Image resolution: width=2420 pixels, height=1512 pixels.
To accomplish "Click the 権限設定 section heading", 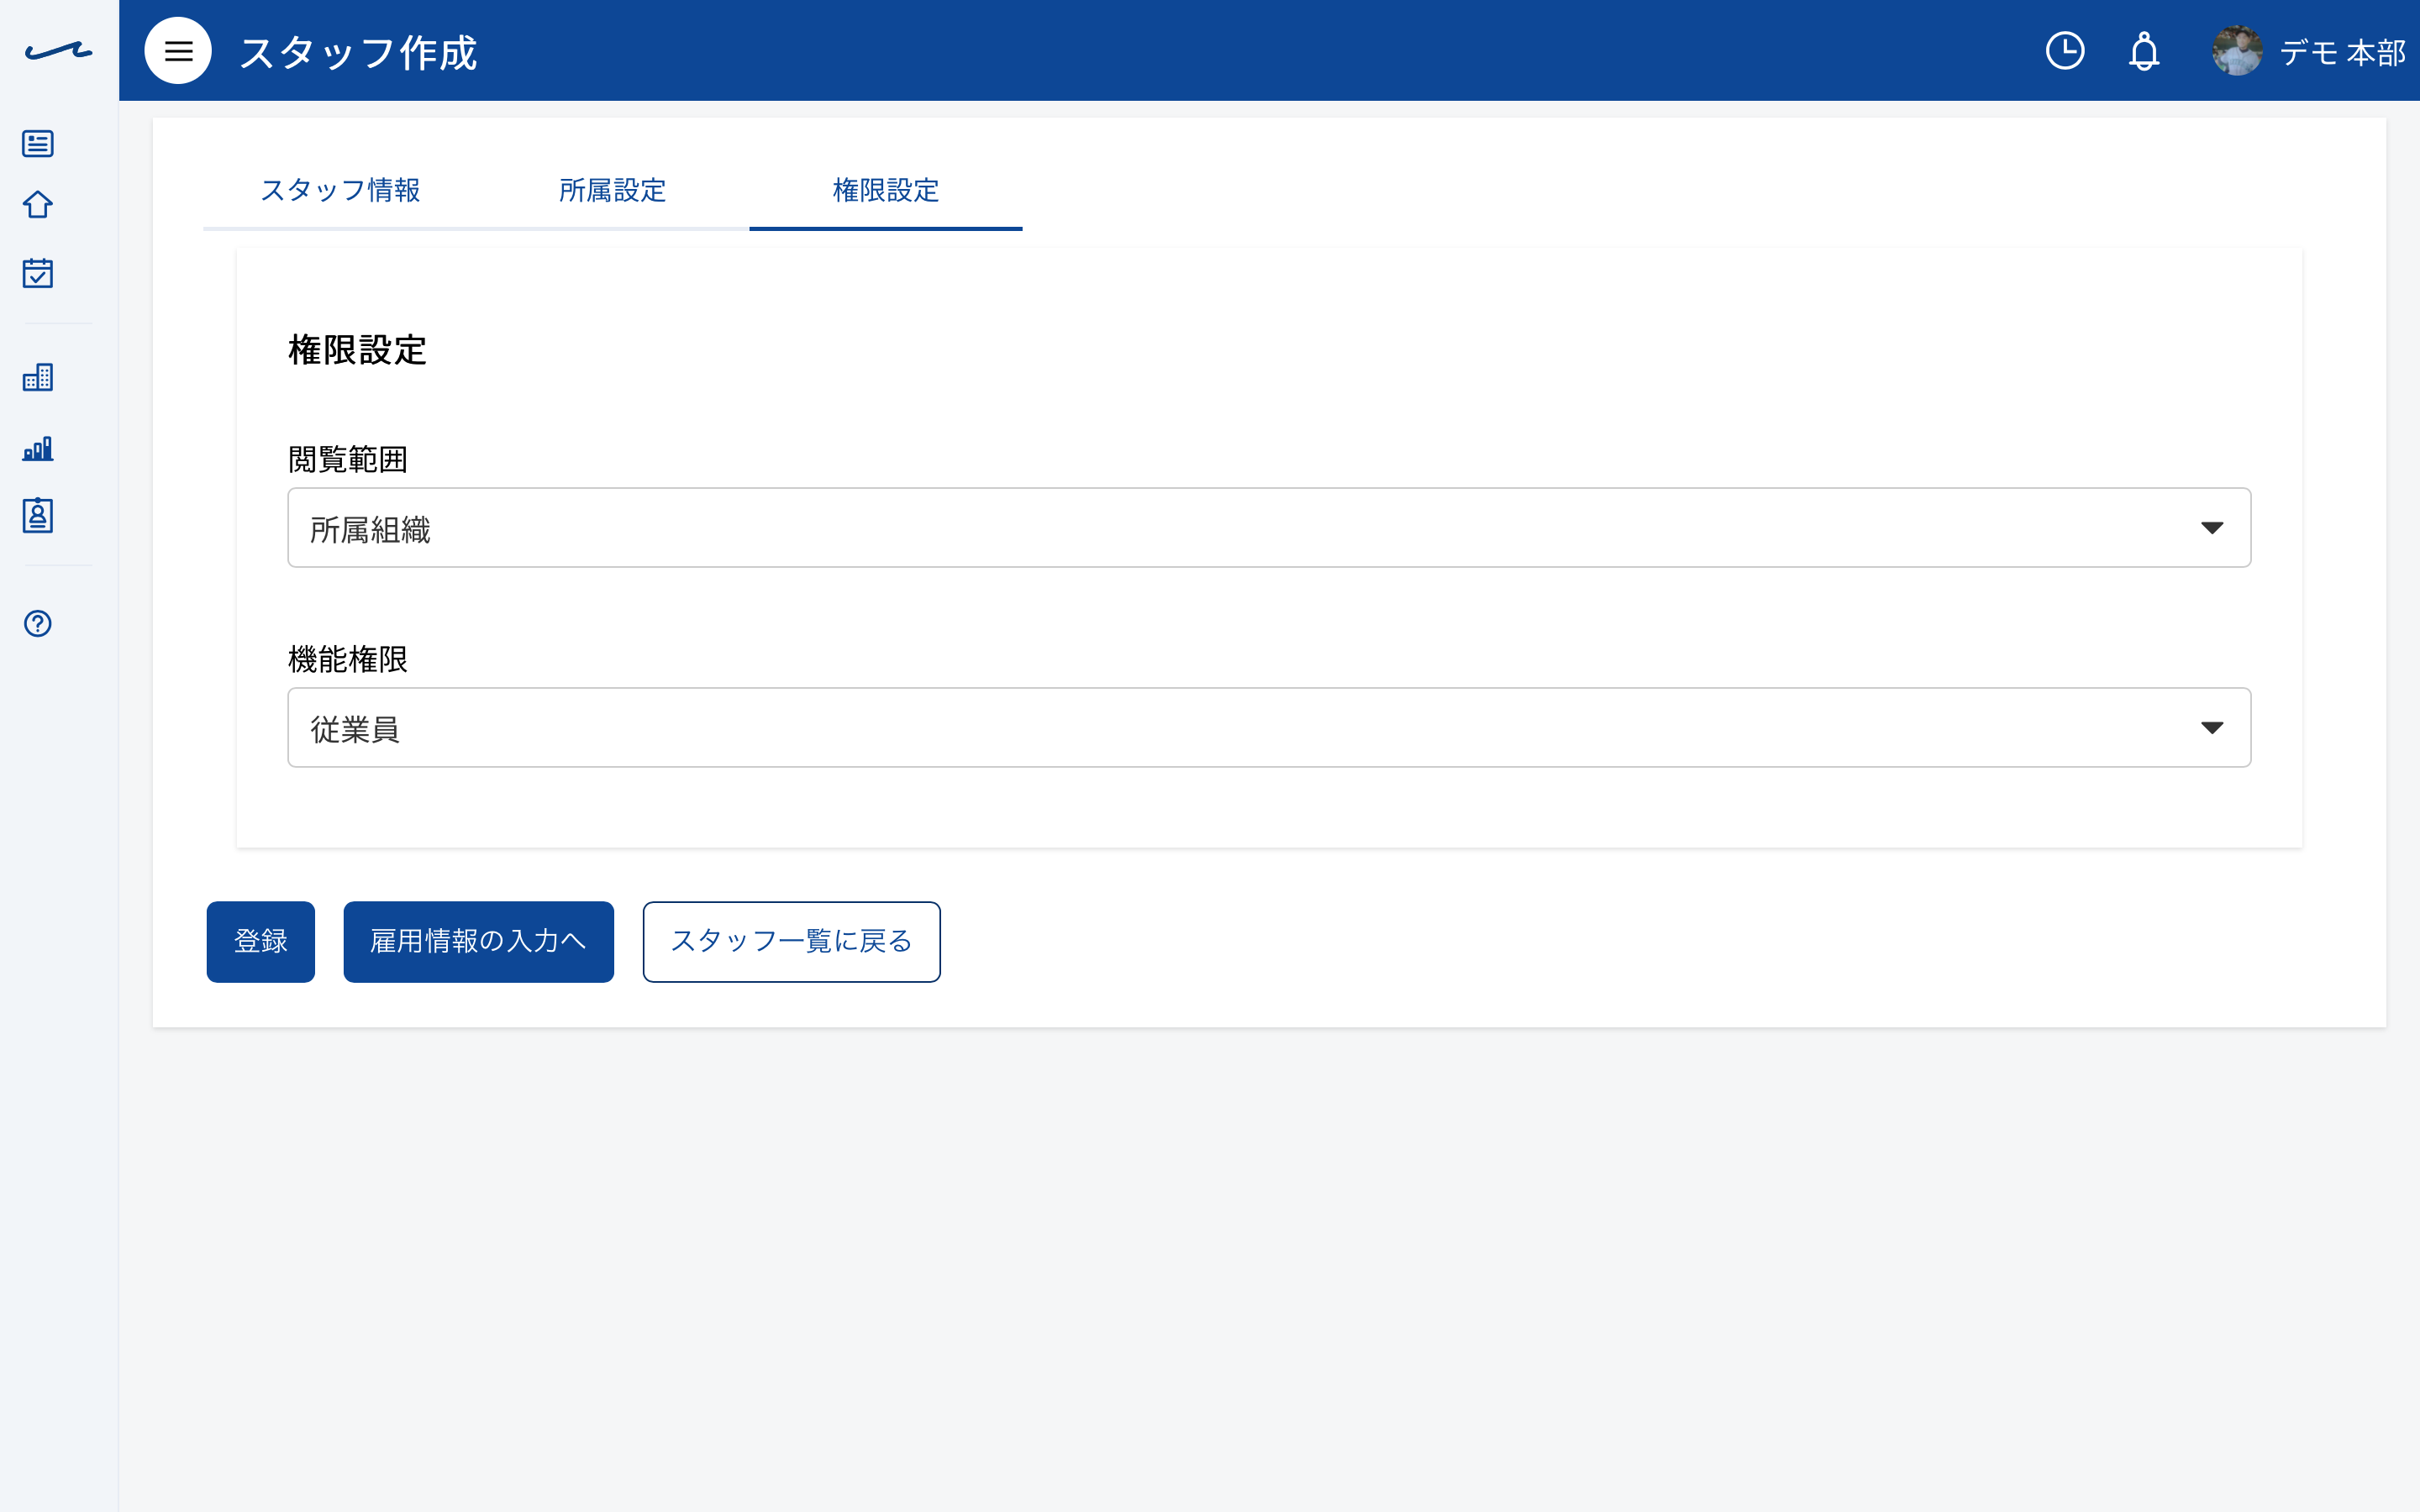I will tap(357, 350).
